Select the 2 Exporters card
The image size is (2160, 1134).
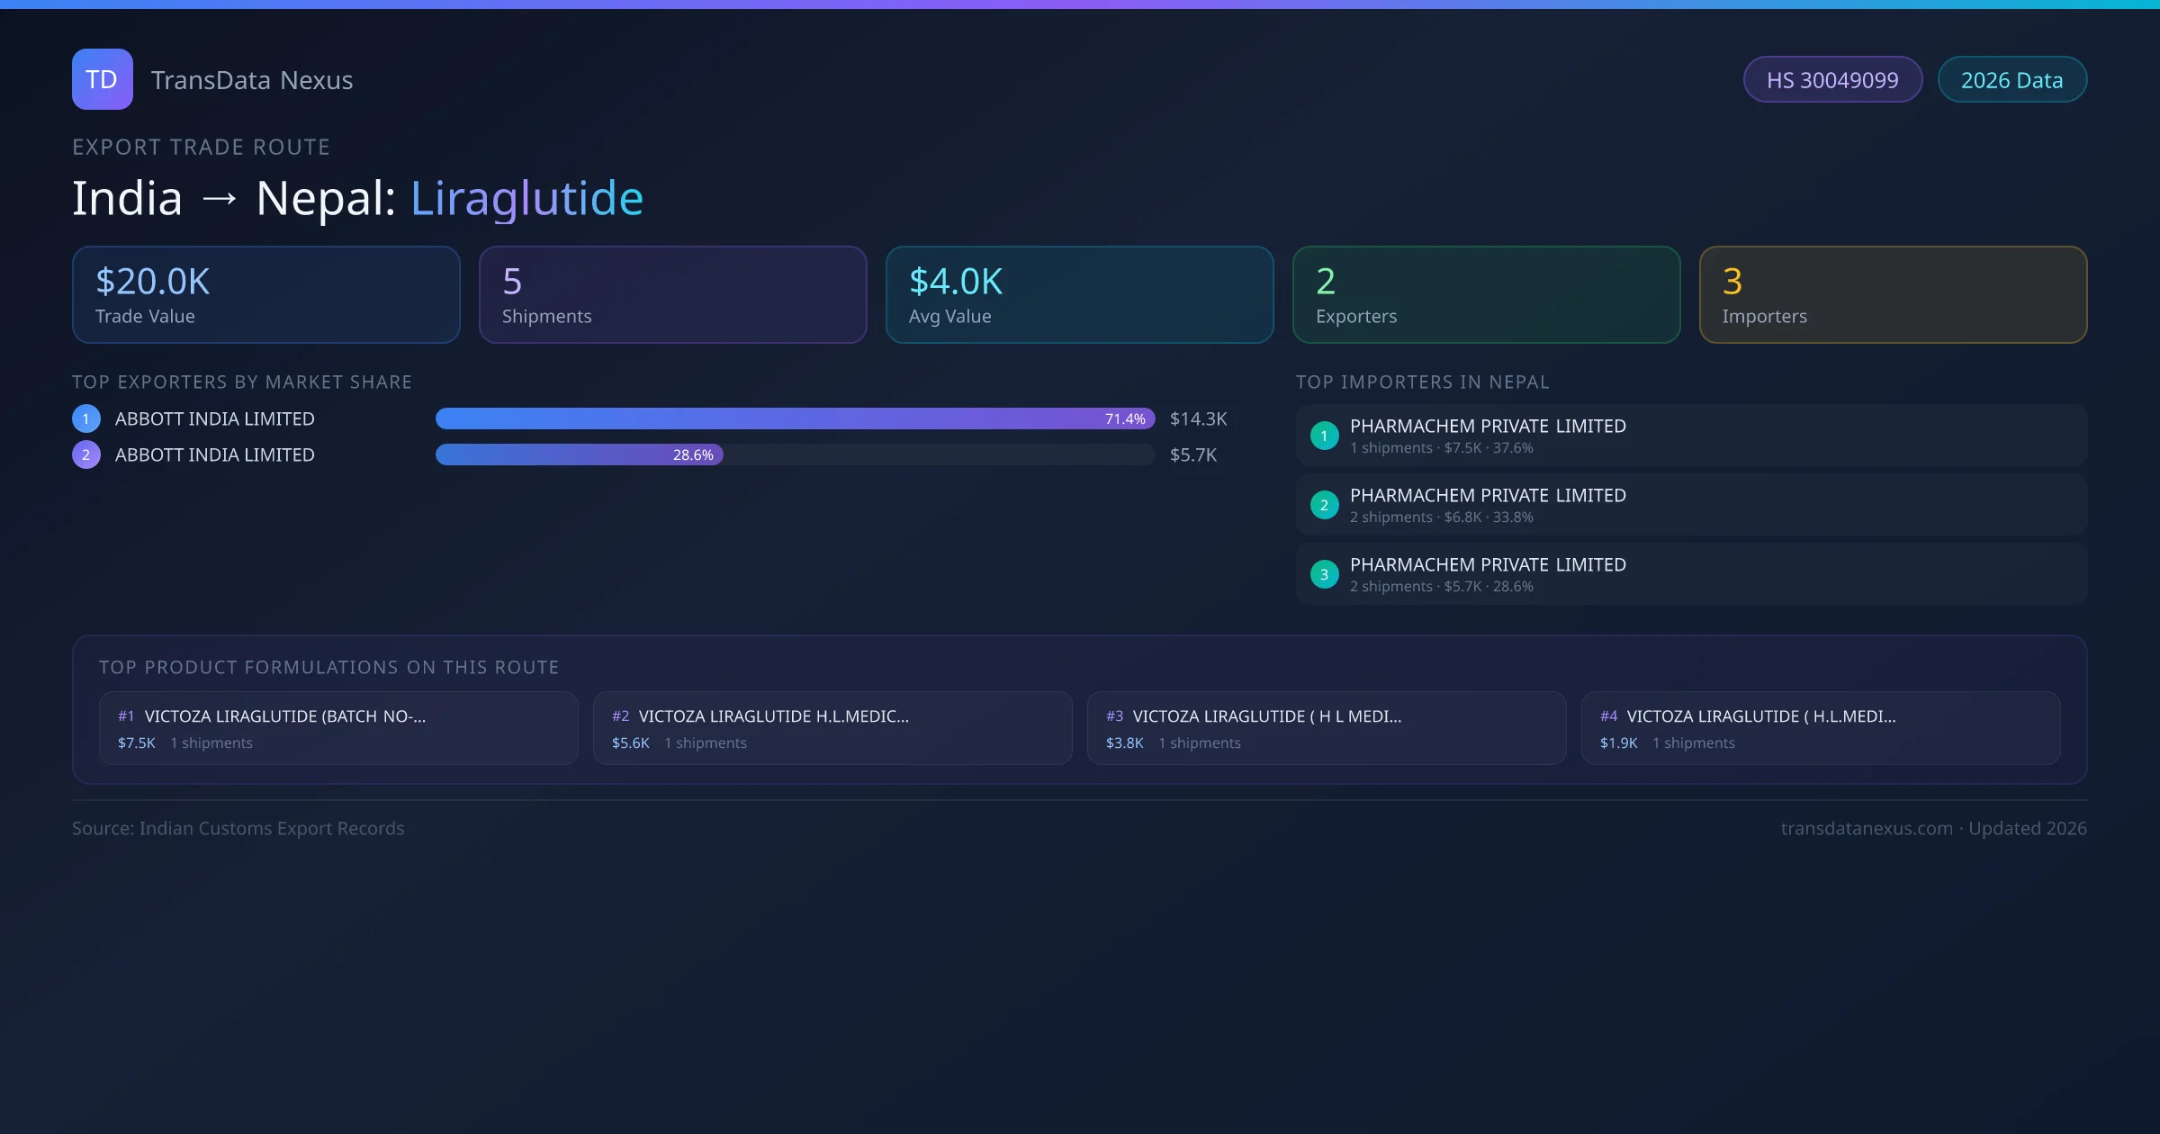[x=1487, y=295]
